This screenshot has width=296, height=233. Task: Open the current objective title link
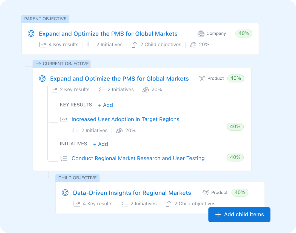tap(119, 79)
